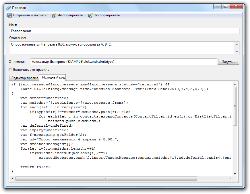Click the 'От имени' sender field

point(123,62)
